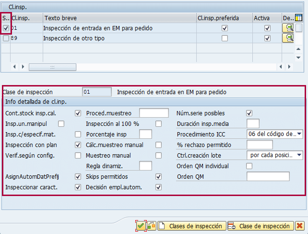Screen dimensions: 308x234
Task: Enable Orden QM individual checkbox
Action: [249, 166]
